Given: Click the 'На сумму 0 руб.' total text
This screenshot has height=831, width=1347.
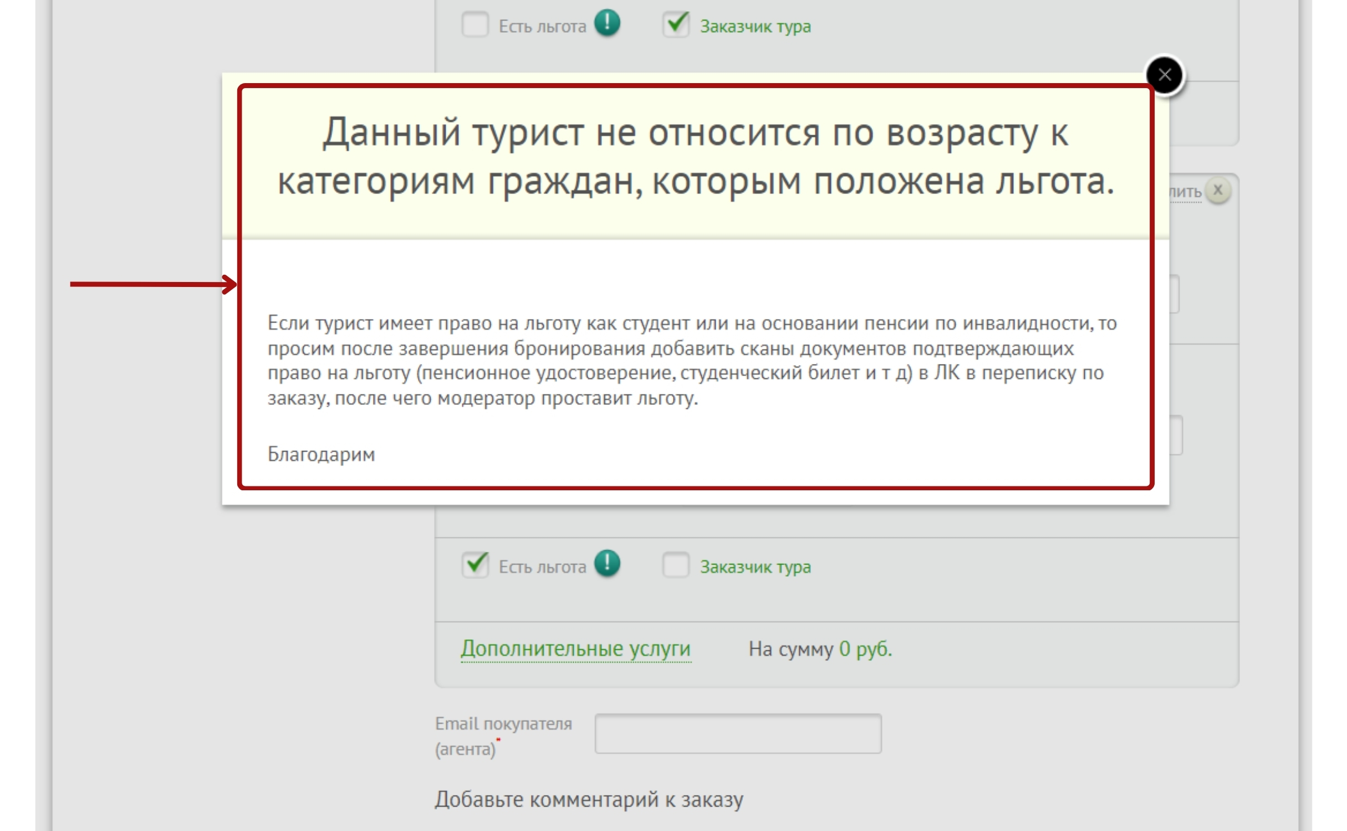Looking at the screenshot, I should click(x=820, y=649).
